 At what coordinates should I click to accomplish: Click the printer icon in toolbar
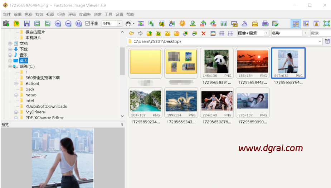tap(265, 24)
